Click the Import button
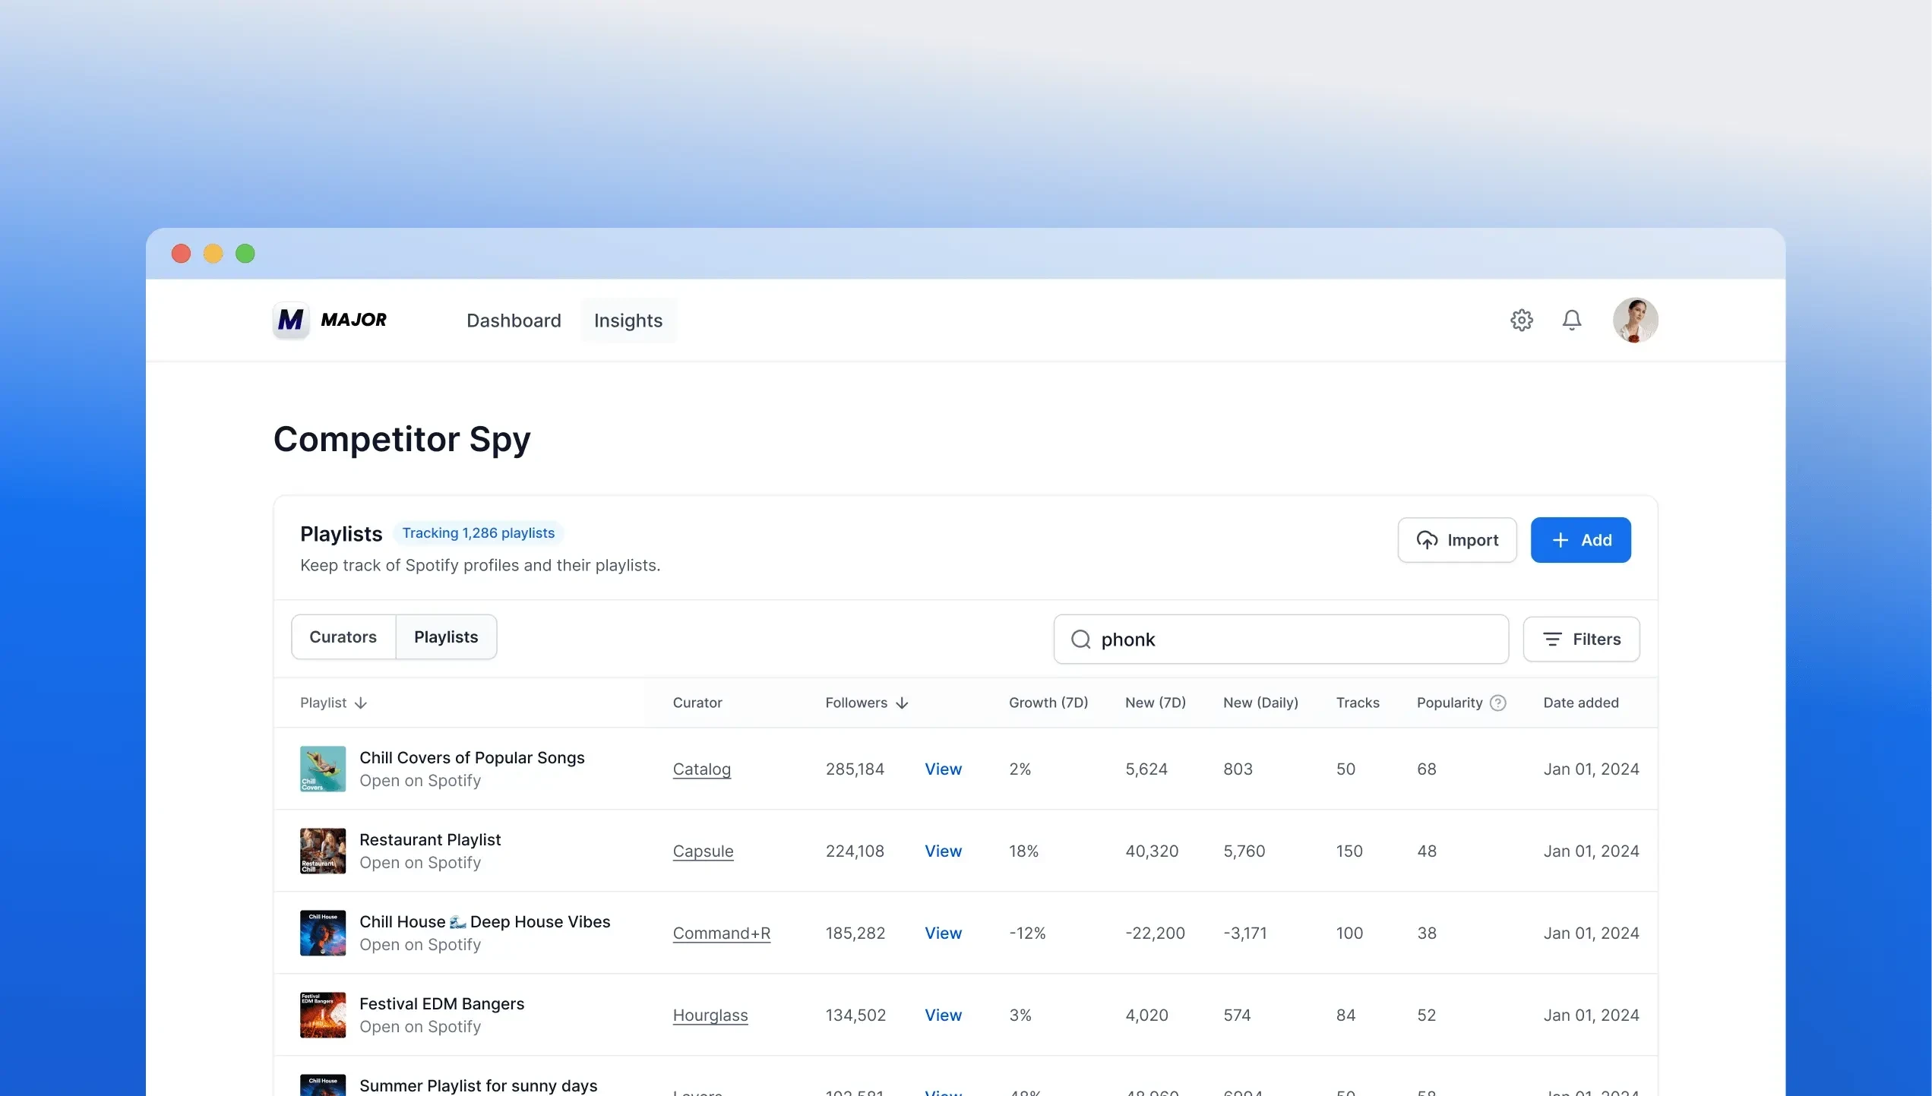 tap(1456, 540)
